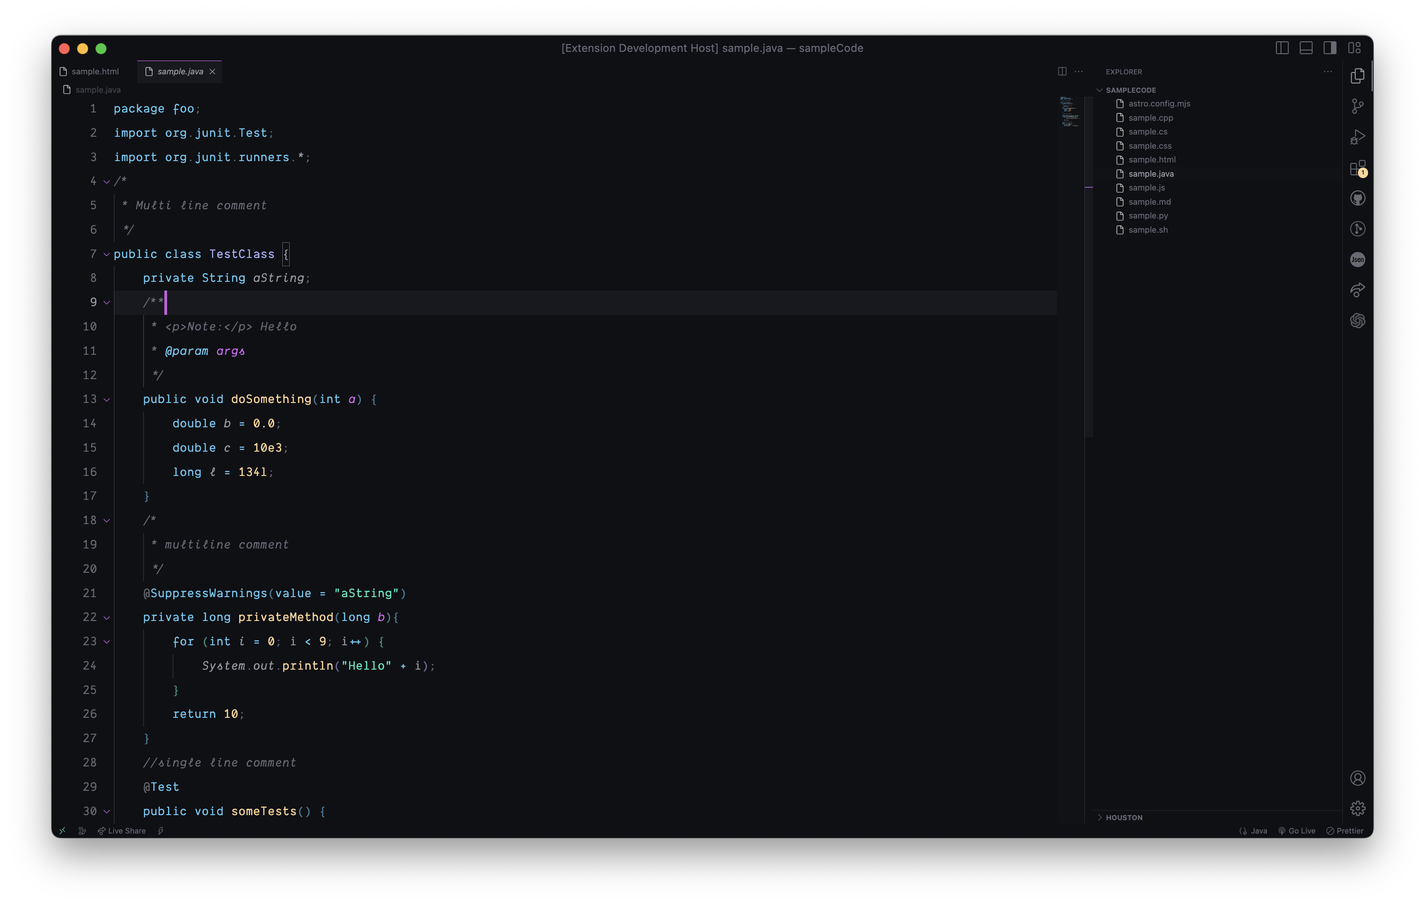Toggle the secondary sidebar layout button
The image size is (1425, 906).
(1330, 48)
